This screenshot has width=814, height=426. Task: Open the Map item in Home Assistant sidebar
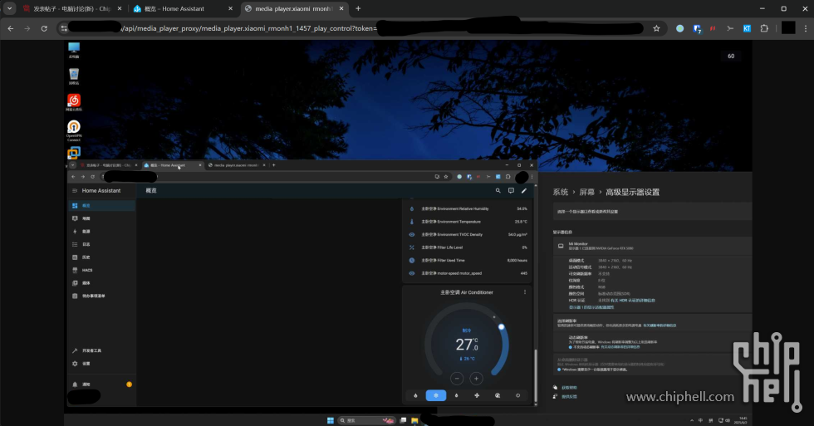coord(101,218)
